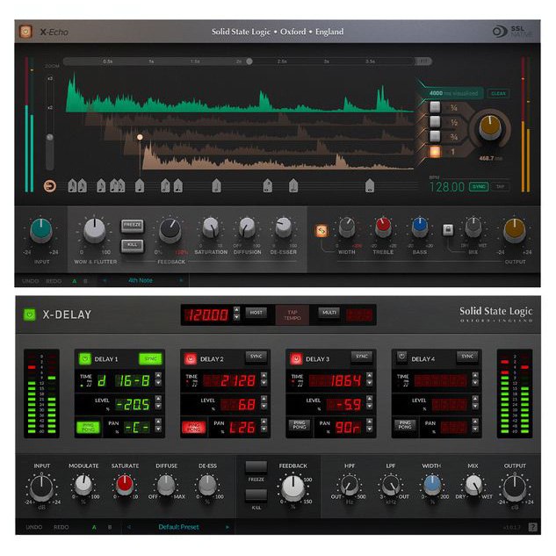
Task: Toggle the BPM Sync button in X-Echo
Action: pos(479,186)
